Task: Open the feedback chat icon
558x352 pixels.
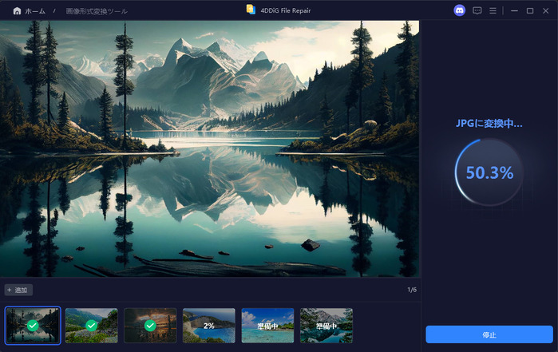Action: tap(477, 10)
